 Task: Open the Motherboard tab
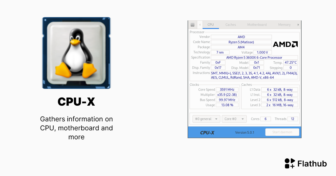257,25
